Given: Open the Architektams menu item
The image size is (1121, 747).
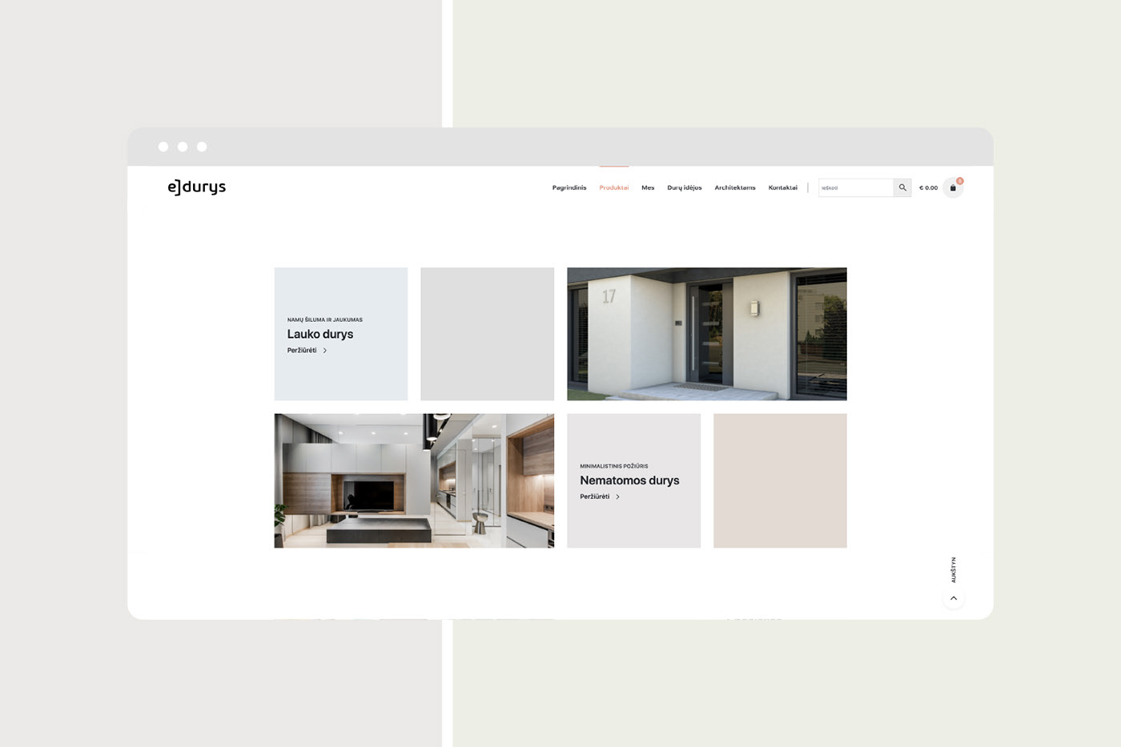Looking at the screenshot, I should (735, 187).
